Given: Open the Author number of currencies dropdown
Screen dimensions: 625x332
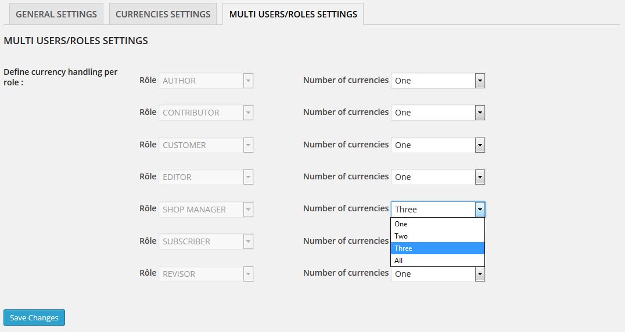Looking at the screenshot, I should 438,81.
